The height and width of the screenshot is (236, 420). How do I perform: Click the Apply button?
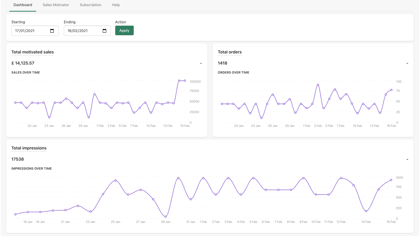[124, 30]
